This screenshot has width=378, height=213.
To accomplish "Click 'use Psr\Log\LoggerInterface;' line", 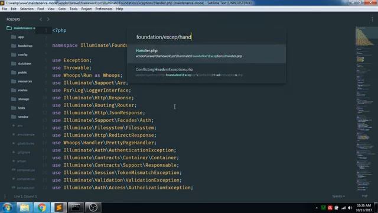I will pos(92,91).
